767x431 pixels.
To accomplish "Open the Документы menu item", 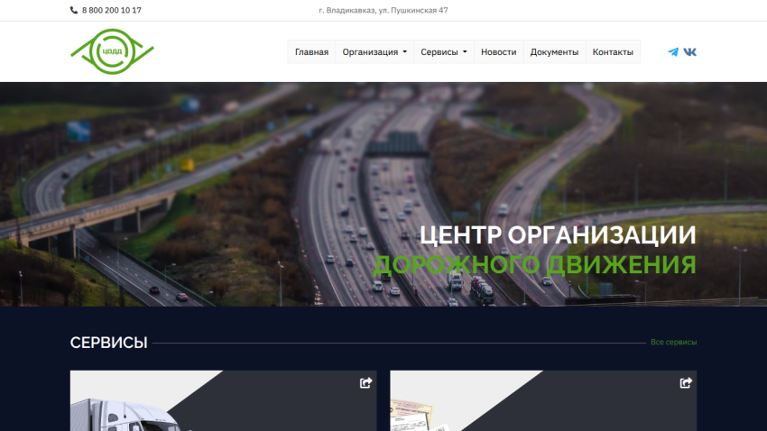I will [x=554, y=51].
